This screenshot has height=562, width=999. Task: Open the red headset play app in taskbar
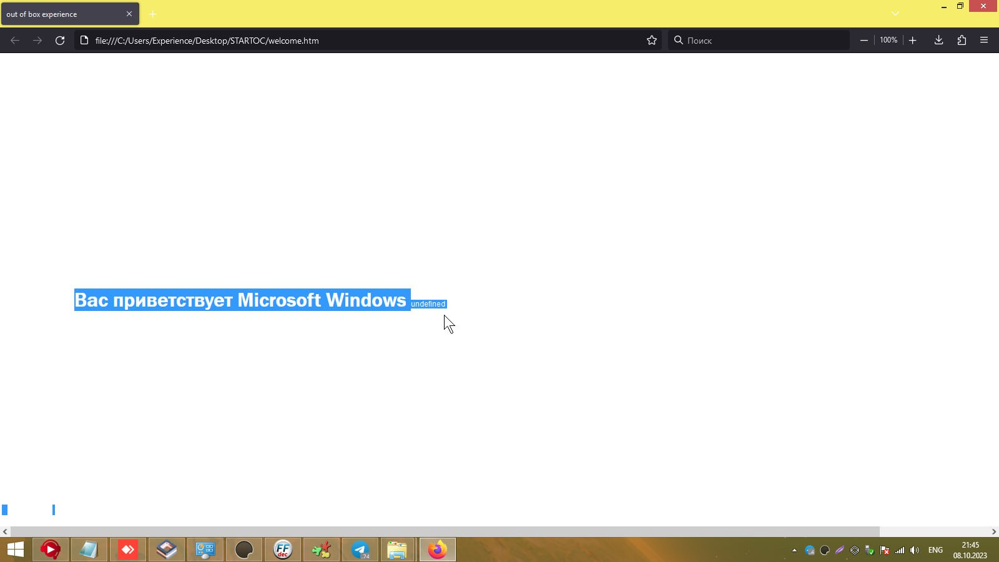(51, 550)
